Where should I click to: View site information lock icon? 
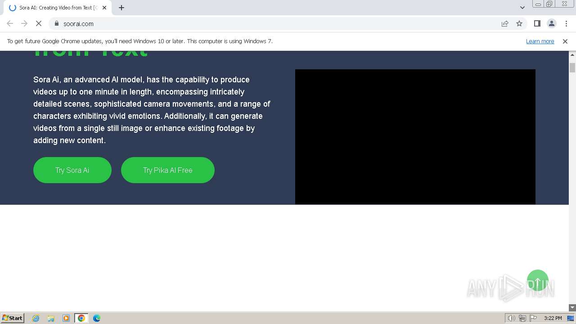56,23
